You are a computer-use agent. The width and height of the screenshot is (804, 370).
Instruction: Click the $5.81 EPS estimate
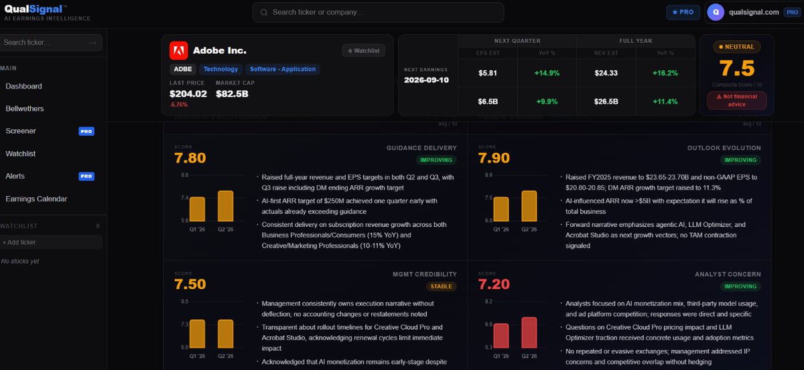[488, 73]
